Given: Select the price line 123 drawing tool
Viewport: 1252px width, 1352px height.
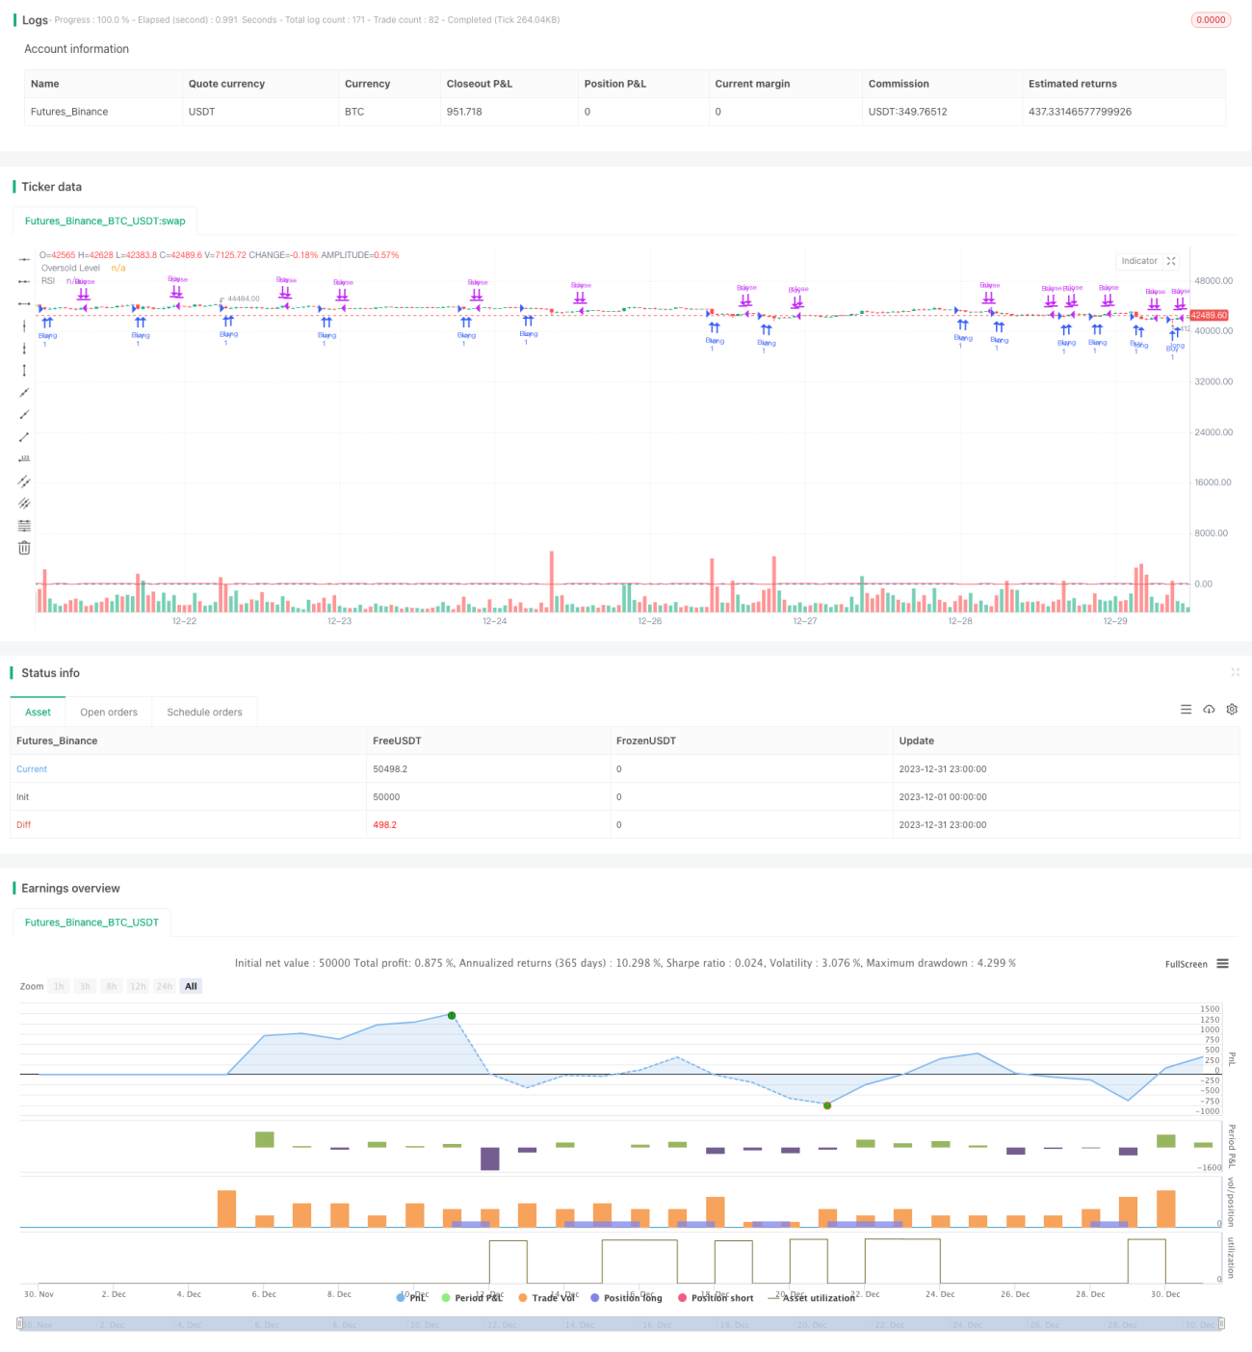Looking at the screenshot, I should pyautogui.click(x=24, y=459).
